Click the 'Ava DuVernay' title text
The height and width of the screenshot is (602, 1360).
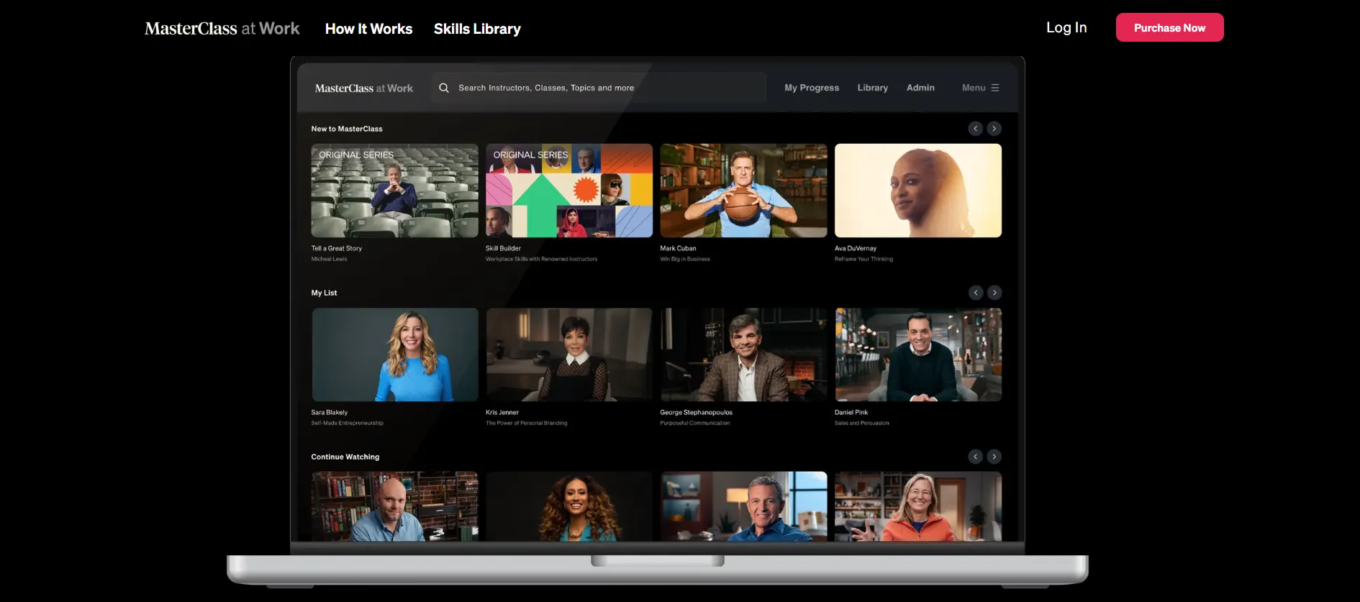pos(856,248)
